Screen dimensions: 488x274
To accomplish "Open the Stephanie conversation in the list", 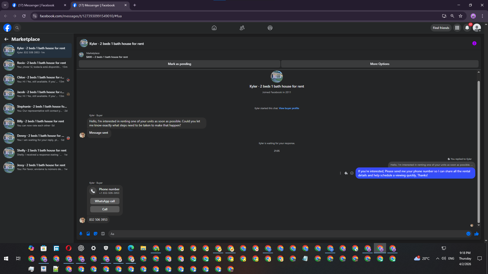I will click(x=37, y=109).
